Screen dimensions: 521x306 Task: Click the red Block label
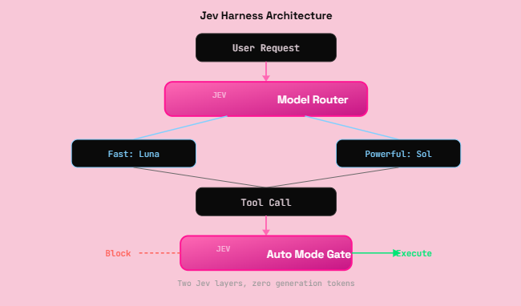coord(118,253)
